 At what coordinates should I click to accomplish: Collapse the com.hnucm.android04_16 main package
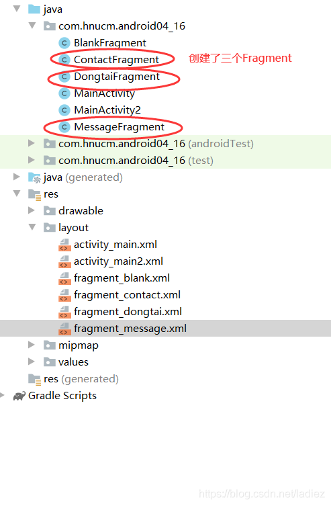tap(32, 25)
